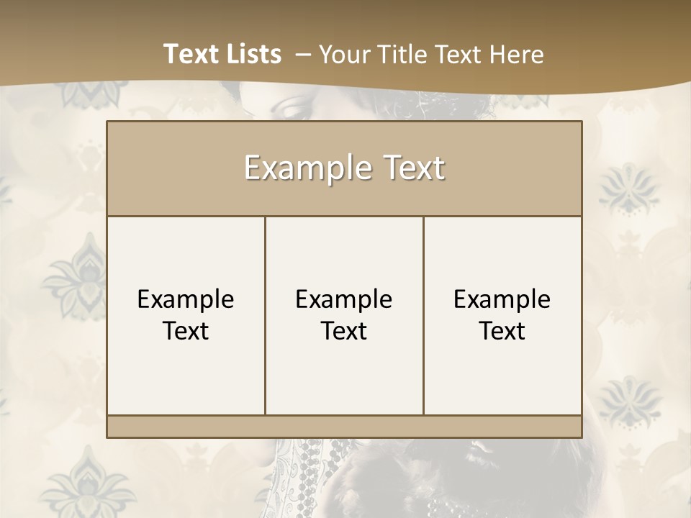This screenshot has width=691, height=518.
Task: Click the bold "Text Lists" title
Action: pos(222,54)
